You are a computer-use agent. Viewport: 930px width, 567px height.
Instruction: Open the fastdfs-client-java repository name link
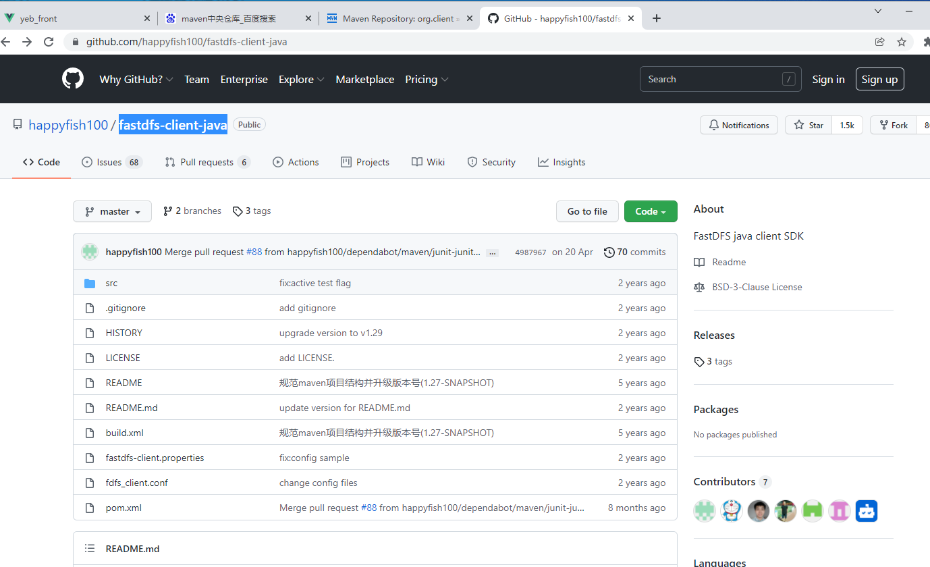(x=173, y=125)
